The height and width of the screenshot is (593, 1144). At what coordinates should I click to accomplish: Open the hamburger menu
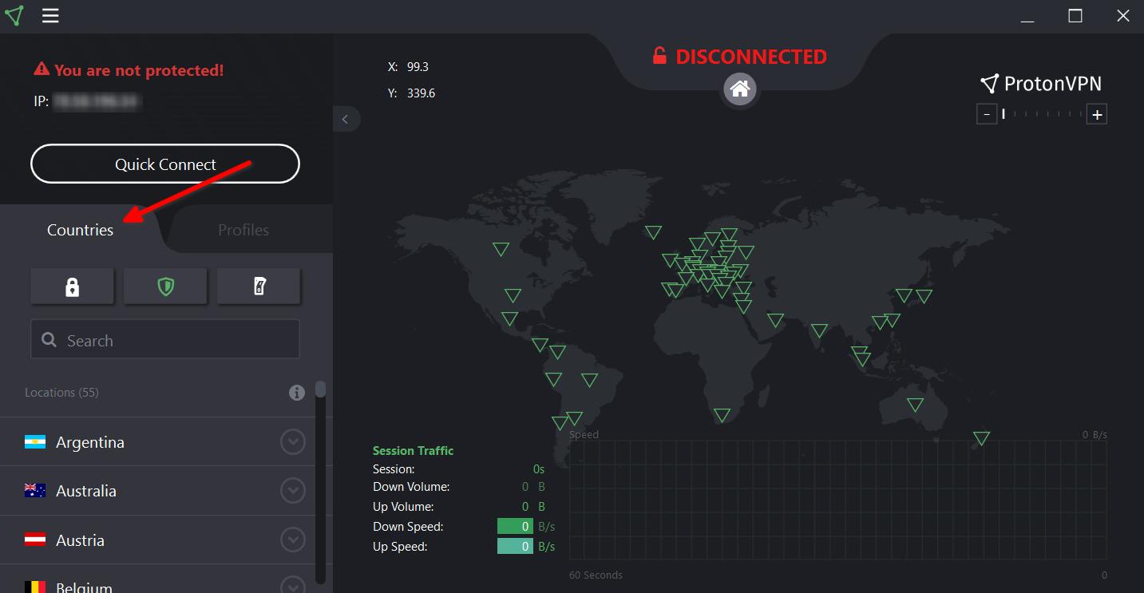(50, 16)
